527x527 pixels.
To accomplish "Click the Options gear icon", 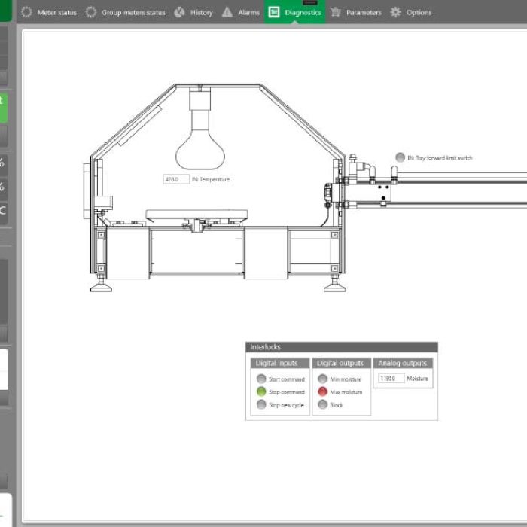I will click(396, 12).
